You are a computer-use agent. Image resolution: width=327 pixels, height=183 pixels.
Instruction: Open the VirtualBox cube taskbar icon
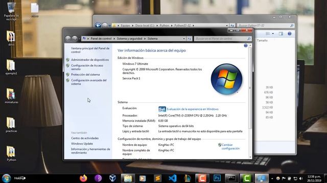pos(112,178)
